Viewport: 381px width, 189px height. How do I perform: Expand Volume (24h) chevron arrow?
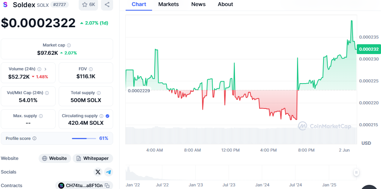[x=45, y=69]
